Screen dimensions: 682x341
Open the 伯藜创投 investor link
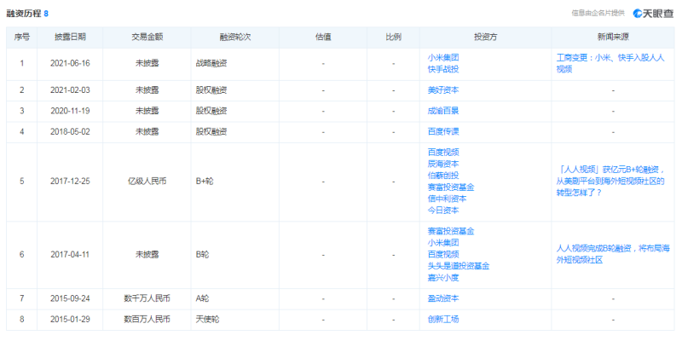coord(443,176)
